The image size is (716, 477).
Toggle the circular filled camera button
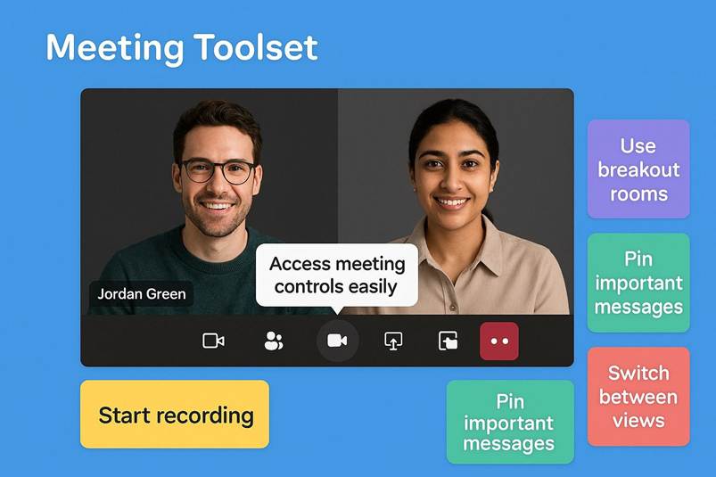(x=337, y=341)
